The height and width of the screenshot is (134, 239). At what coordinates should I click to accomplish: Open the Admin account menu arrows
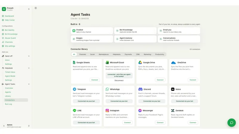[29, 126]
